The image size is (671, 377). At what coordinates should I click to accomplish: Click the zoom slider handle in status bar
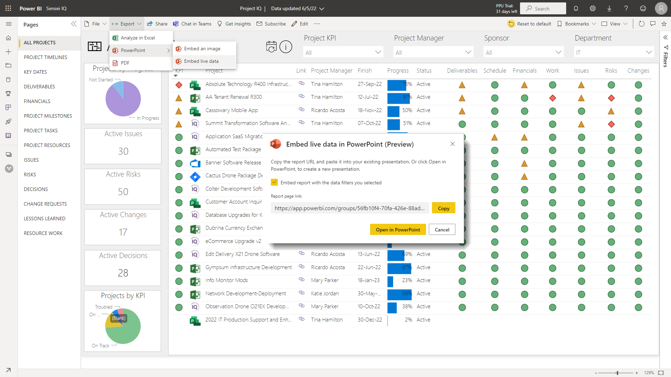(x=617, y=373)
